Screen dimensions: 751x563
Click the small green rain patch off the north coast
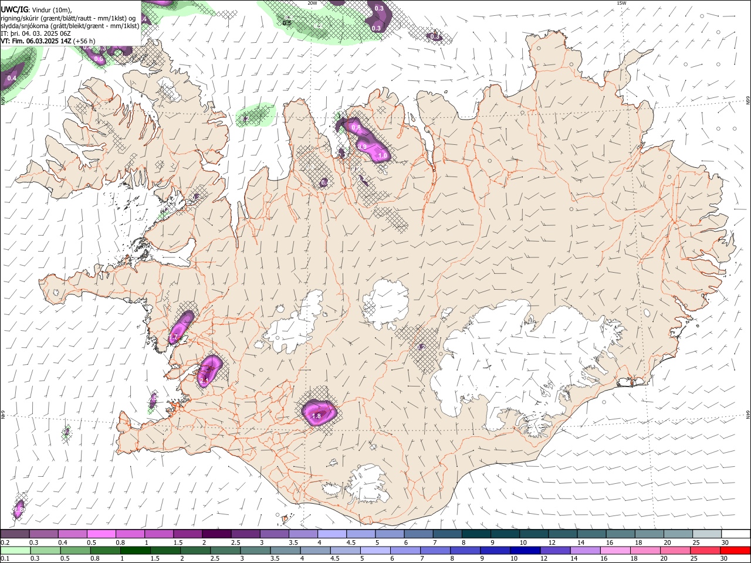coord(255,116)
